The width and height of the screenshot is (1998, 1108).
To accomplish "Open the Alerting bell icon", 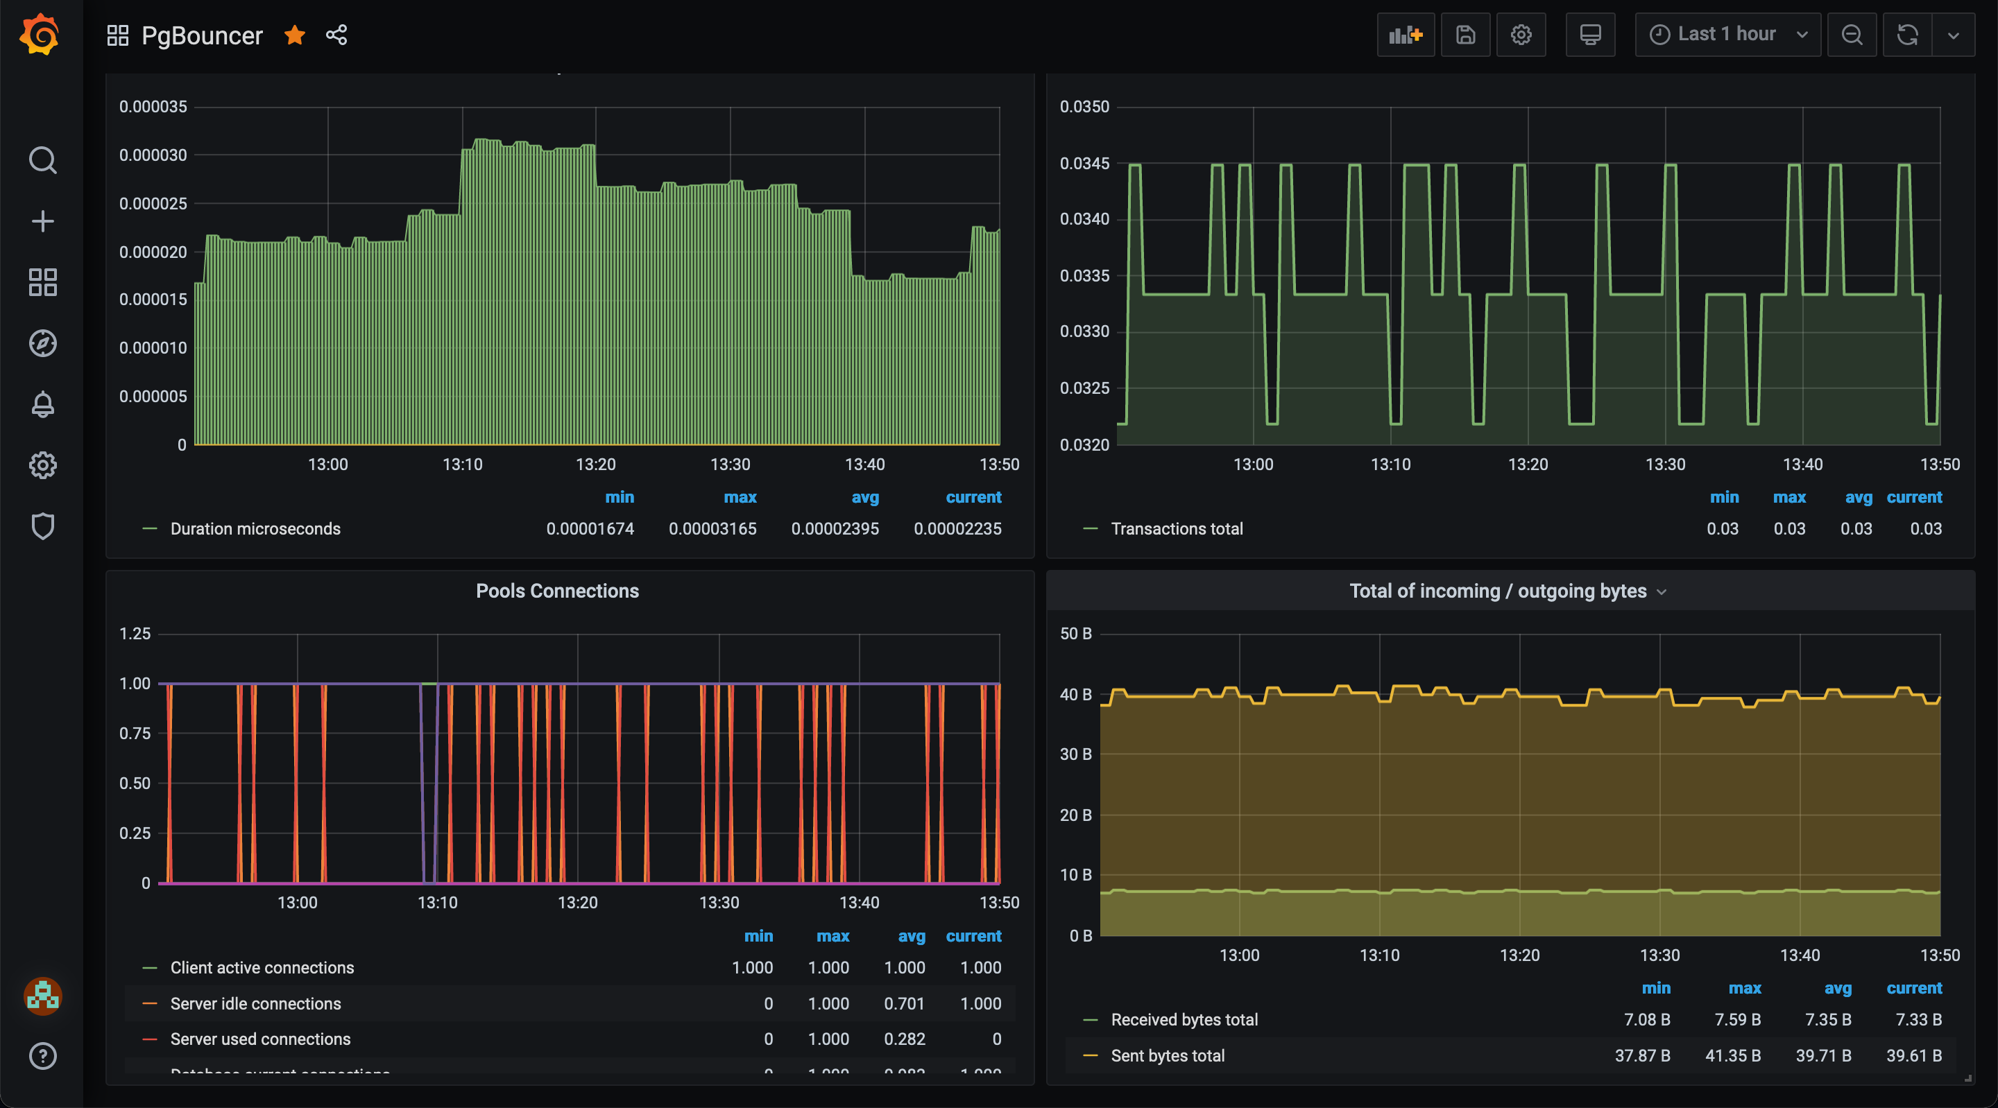I will pos(42,404).
